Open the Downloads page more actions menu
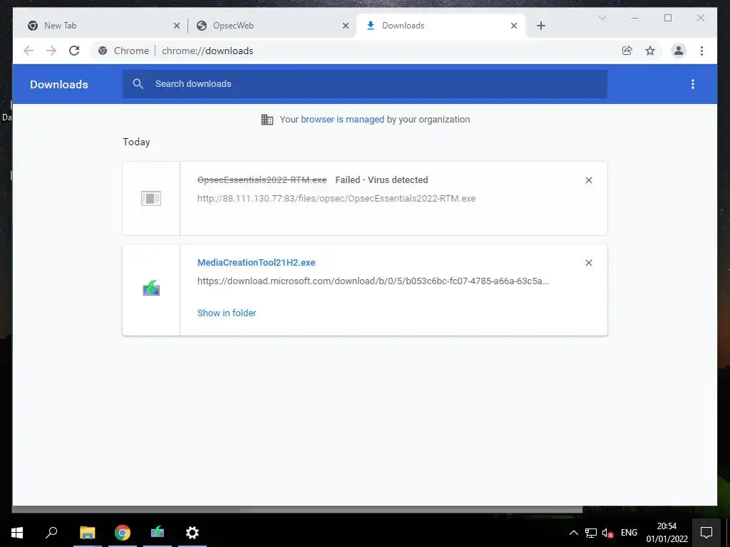The image size is (730, 547). click(x=693, y=84)
